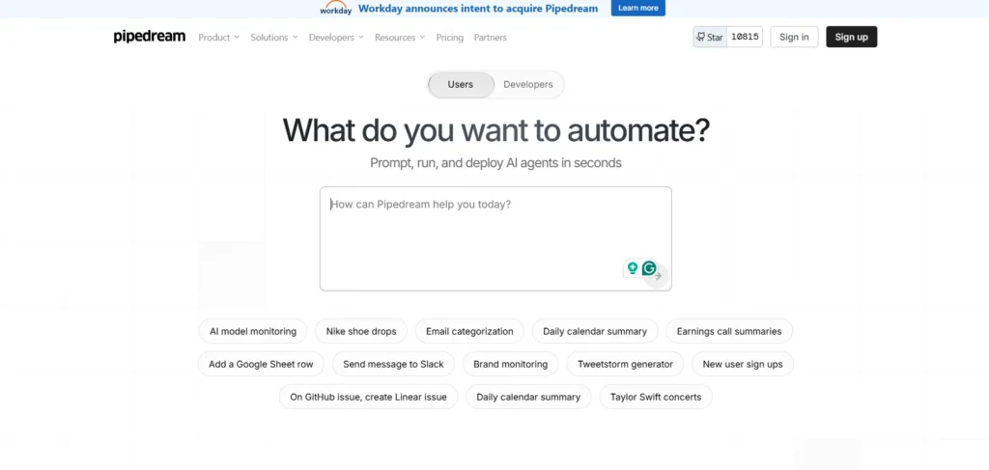The width and height of the screenshot is (989, 470).
Task: Open the Resources dropdown menu
Action: (x=400, y=38)
